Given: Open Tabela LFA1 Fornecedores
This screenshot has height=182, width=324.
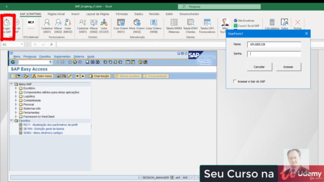Looking at the screenshot, I should tap(207, 26).
